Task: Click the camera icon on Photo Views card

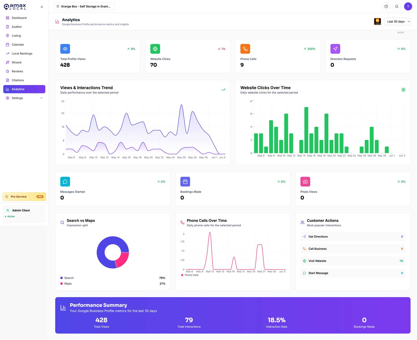Action: click(305, 182)
